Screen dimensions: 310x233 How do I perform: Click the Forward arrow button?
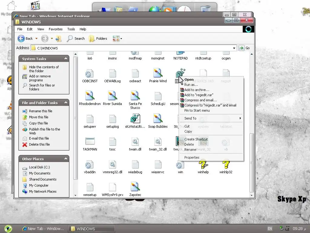(45, 39)
